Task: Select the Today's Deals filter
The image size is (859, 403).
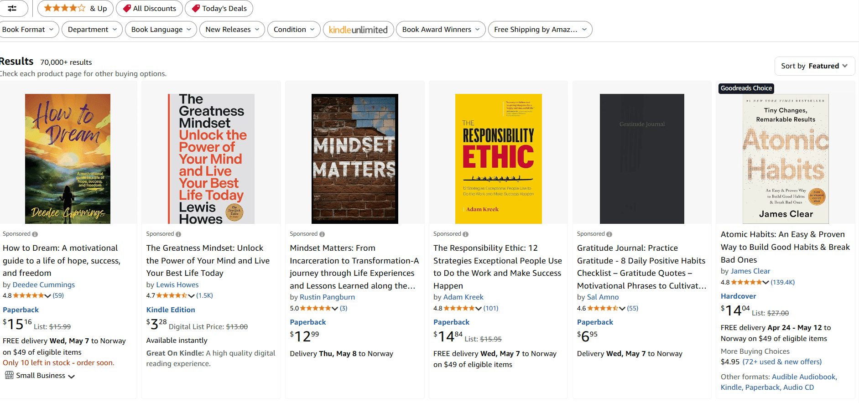Action: tap(219, 8)
